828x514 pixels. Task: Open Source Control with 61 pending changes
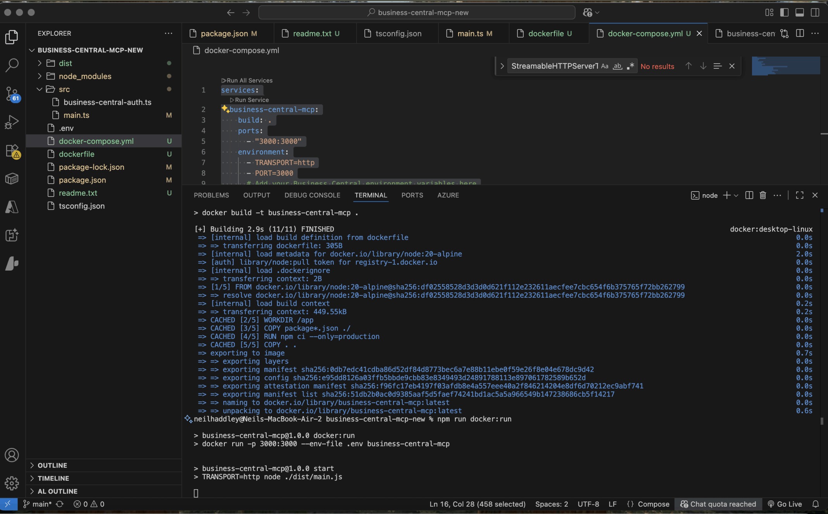point(12,94)
